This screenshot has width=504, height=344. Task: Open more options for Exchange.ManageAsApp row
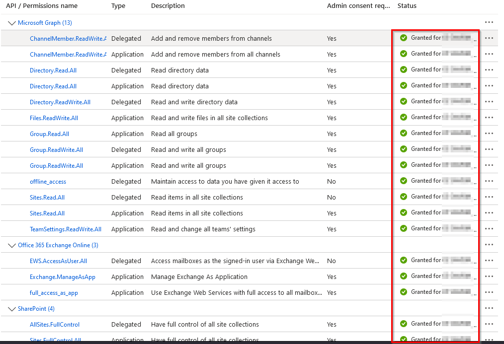click(x=489, y=276)
